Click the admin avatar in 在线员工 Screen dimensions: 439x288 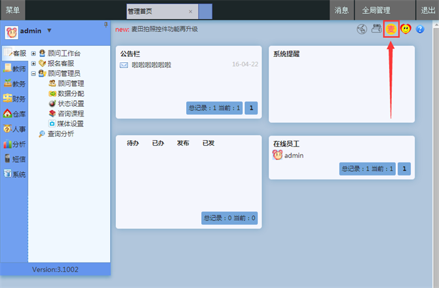[277, 155]
